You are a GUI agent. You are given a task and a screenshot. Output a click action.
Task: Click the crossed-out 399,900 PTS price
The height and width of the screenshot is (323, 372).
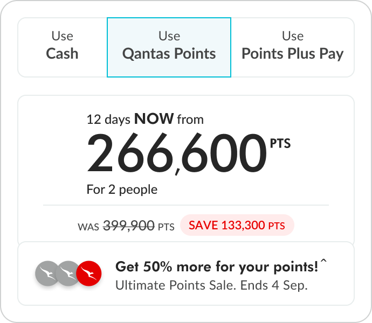tap(139, 226)
